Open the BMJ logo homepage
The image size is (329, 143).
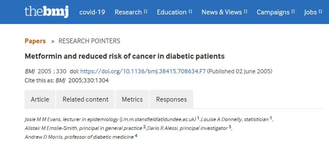47,12
